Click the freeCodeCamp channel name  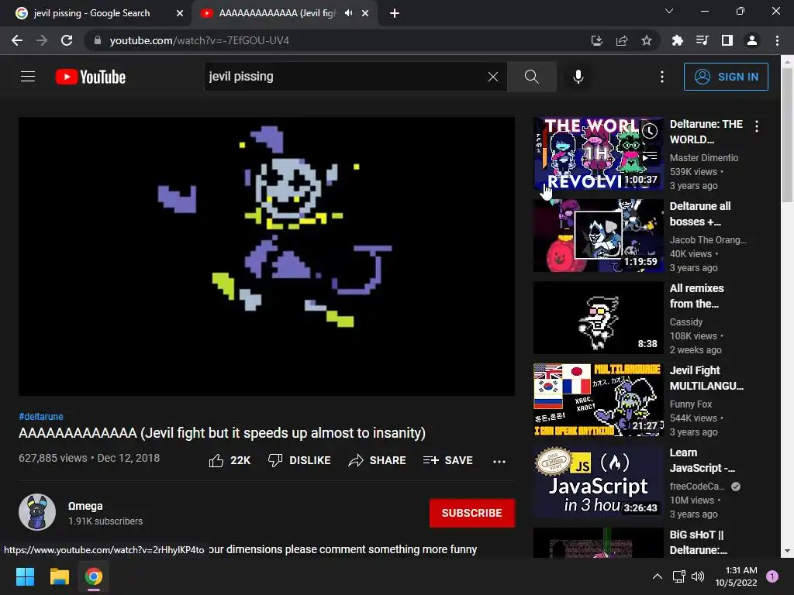point(697,487)
